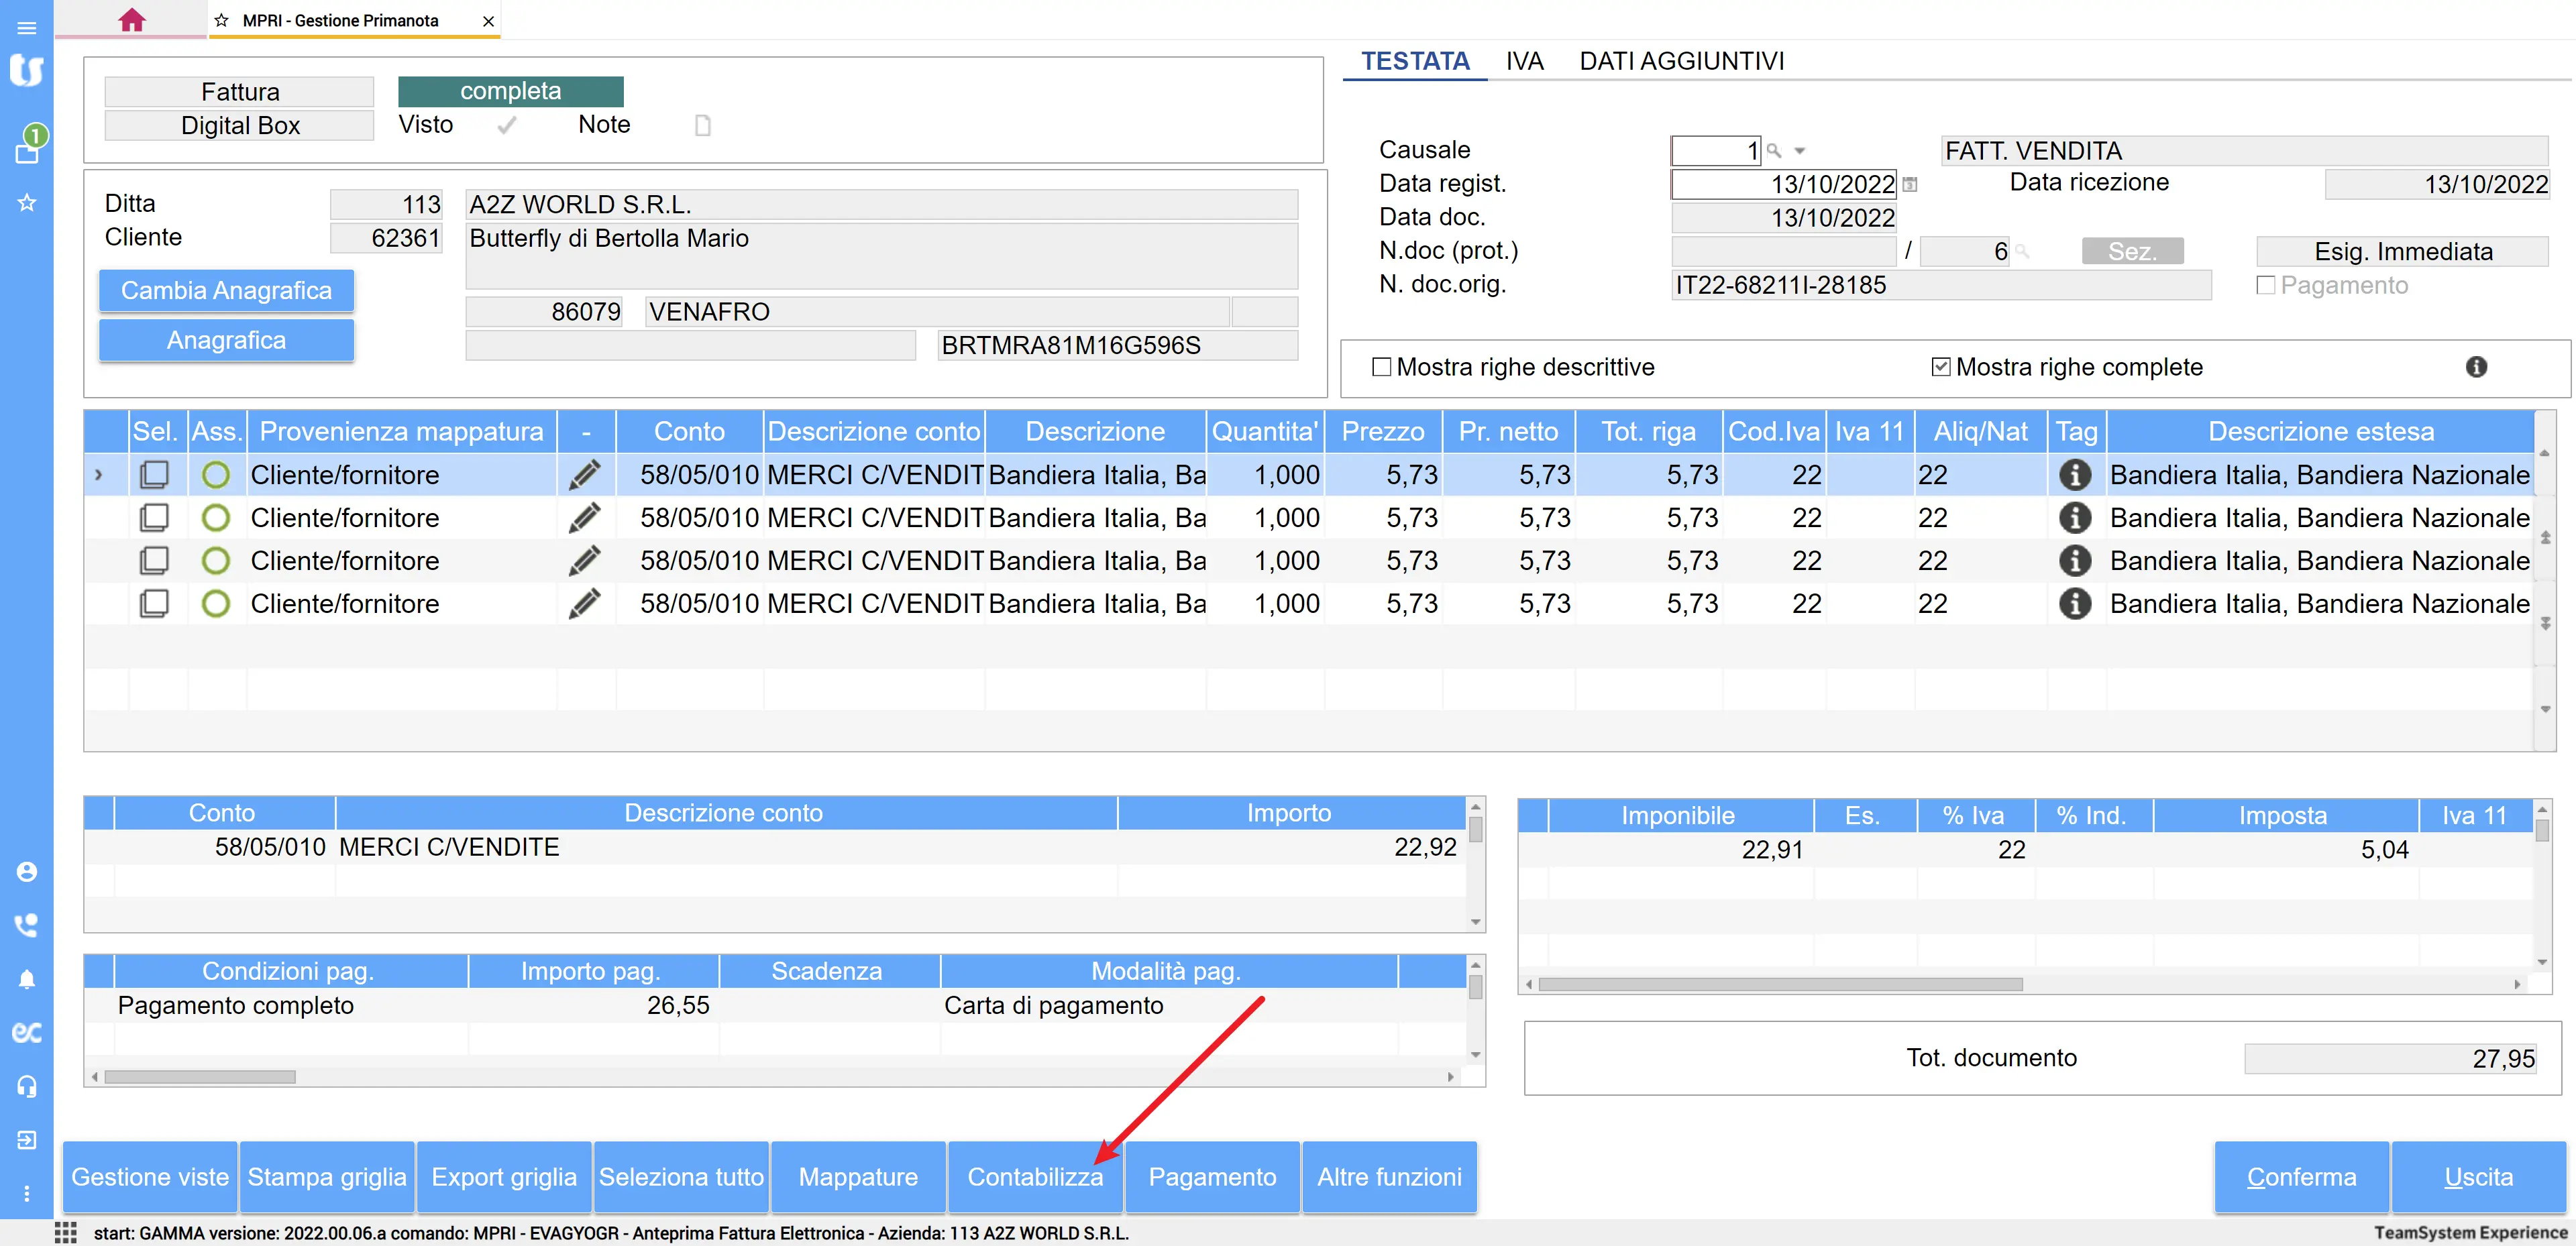The image size is (2576, 1246).
Task: Open the Causale dropdown arrow
Action: 1800,151
